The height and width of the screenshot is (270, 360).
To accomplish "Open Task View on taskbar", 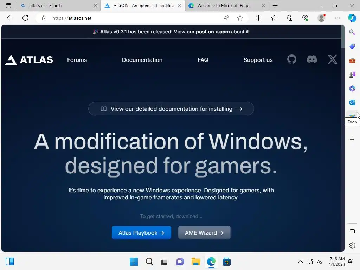I will tap(164, 262).
